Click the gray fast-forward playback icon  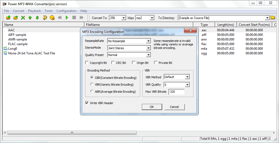81,18
